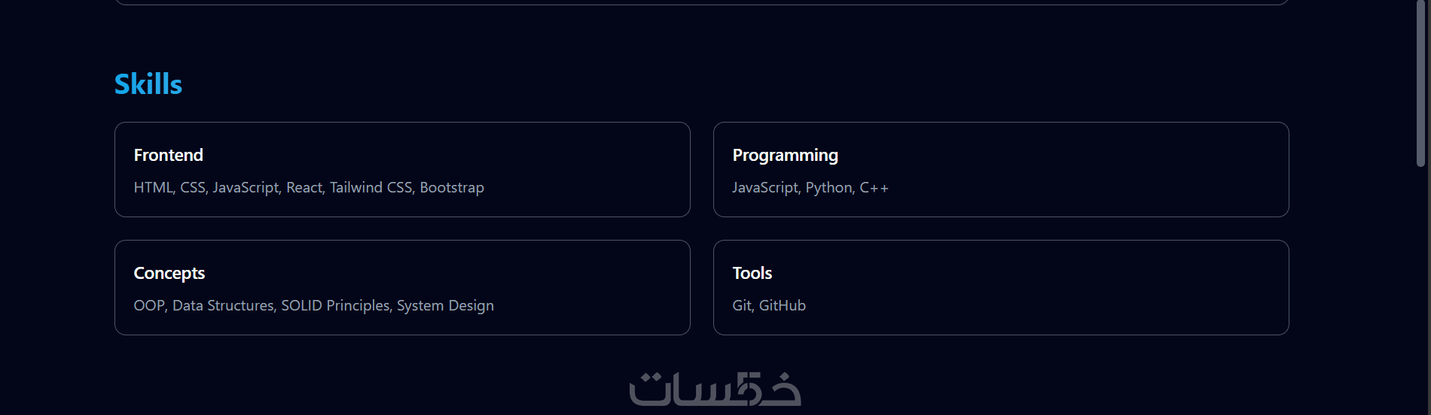This screenshot has width=1431, height=415.
Task: Click OOP in the Concepts card
Action: coord(149,305)
